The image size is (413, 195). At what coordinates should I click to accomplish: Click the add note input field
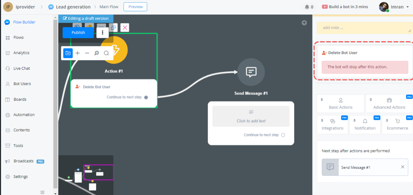point(364,28)
